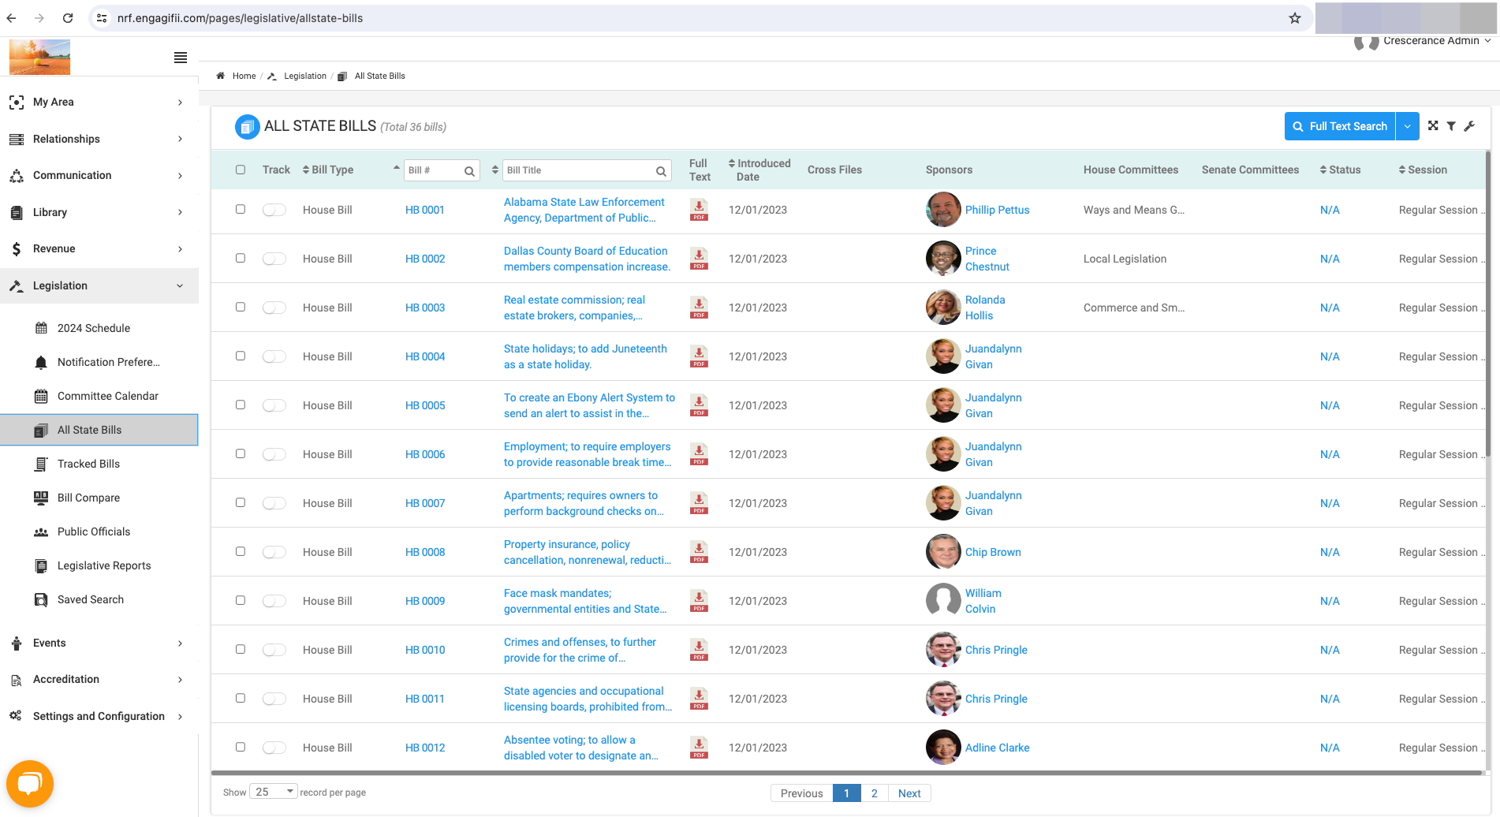The width and height of the screenshot is (1500, 817).
Task: Click the Bill Title filter input
Action: pyautogui.click(x=580, y=170)
